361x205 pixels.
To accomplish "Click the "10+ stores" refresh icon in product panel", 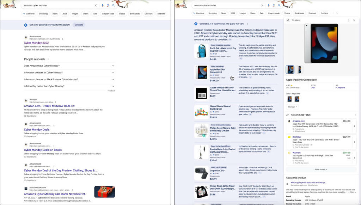I will (x=288, y=20).
